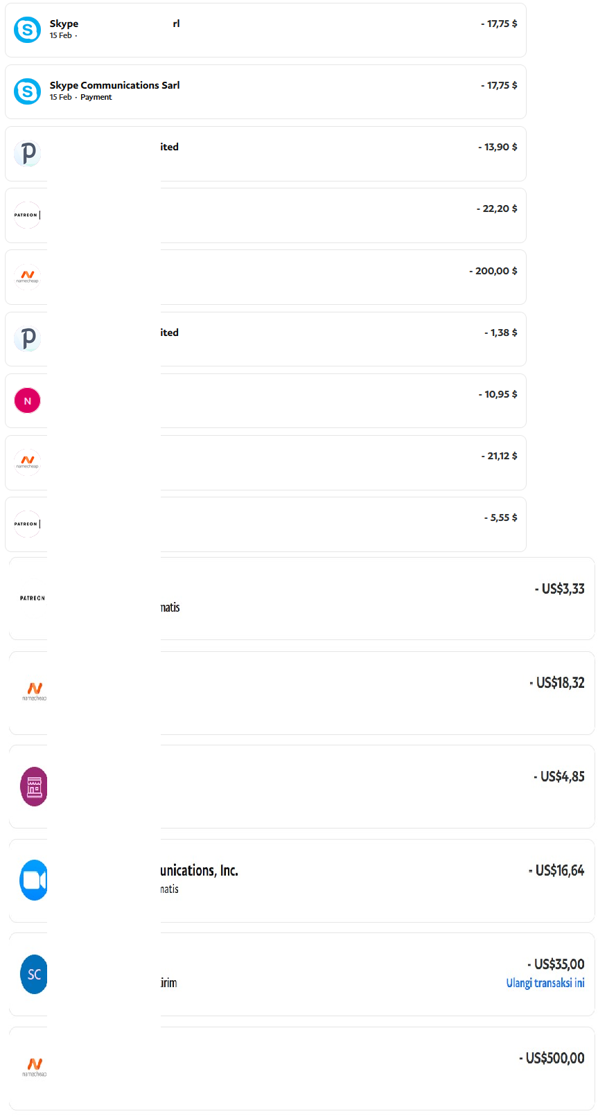Screen dimensions: 598x1116
Task: Click the Skype icon beside Skype Communications Sarl
Action: (28, 91)
